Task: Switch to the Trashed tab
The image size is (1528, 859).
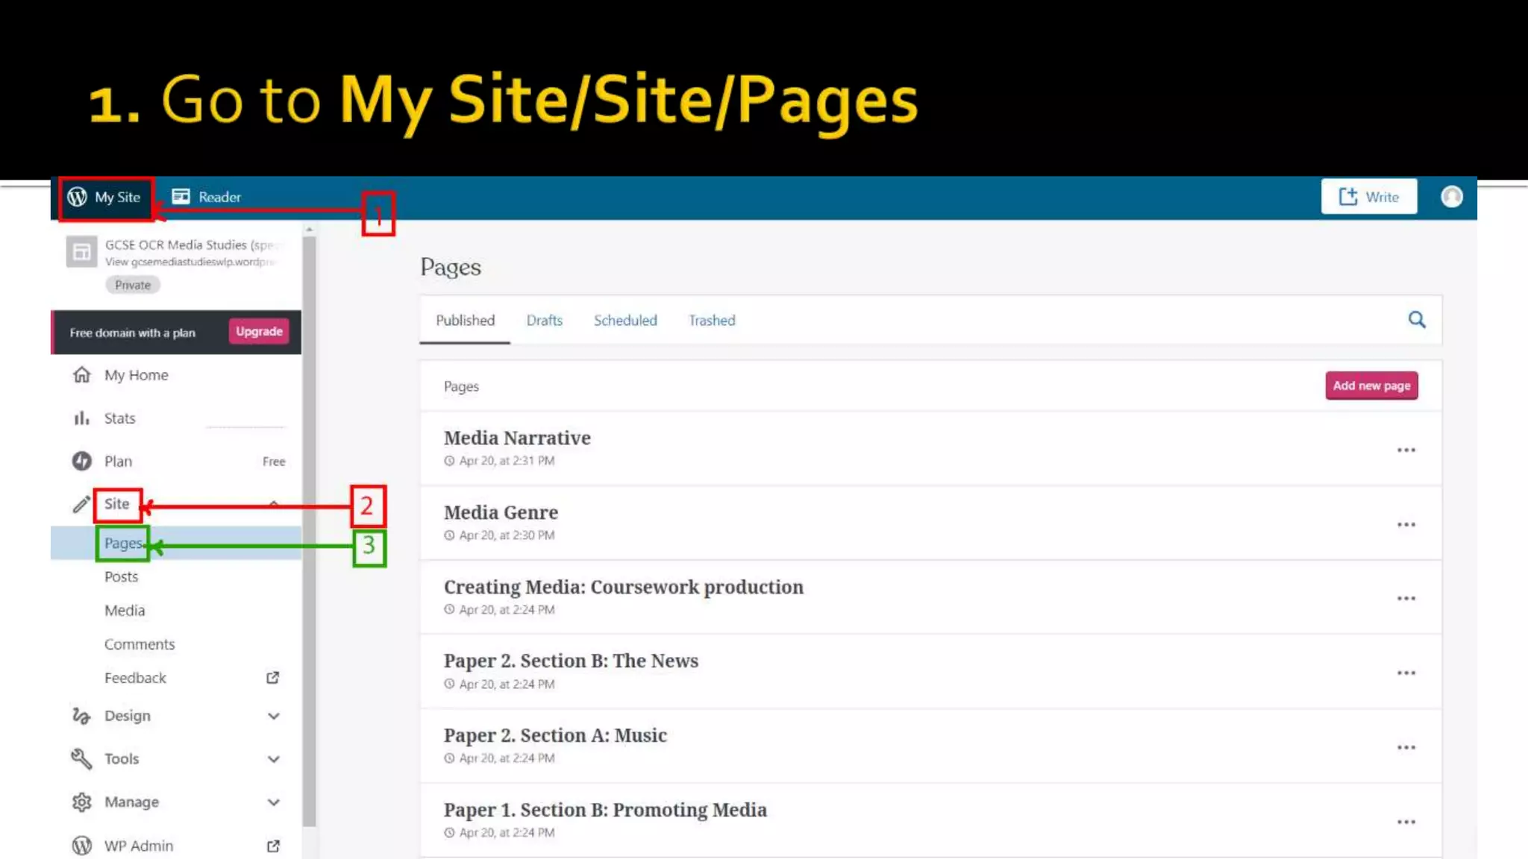Action: [711, 321]
